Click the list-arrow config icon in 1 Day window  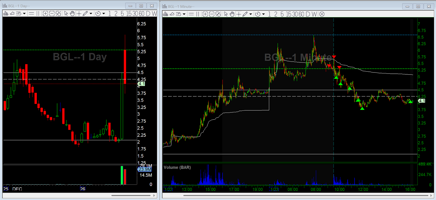pos(19,13)
